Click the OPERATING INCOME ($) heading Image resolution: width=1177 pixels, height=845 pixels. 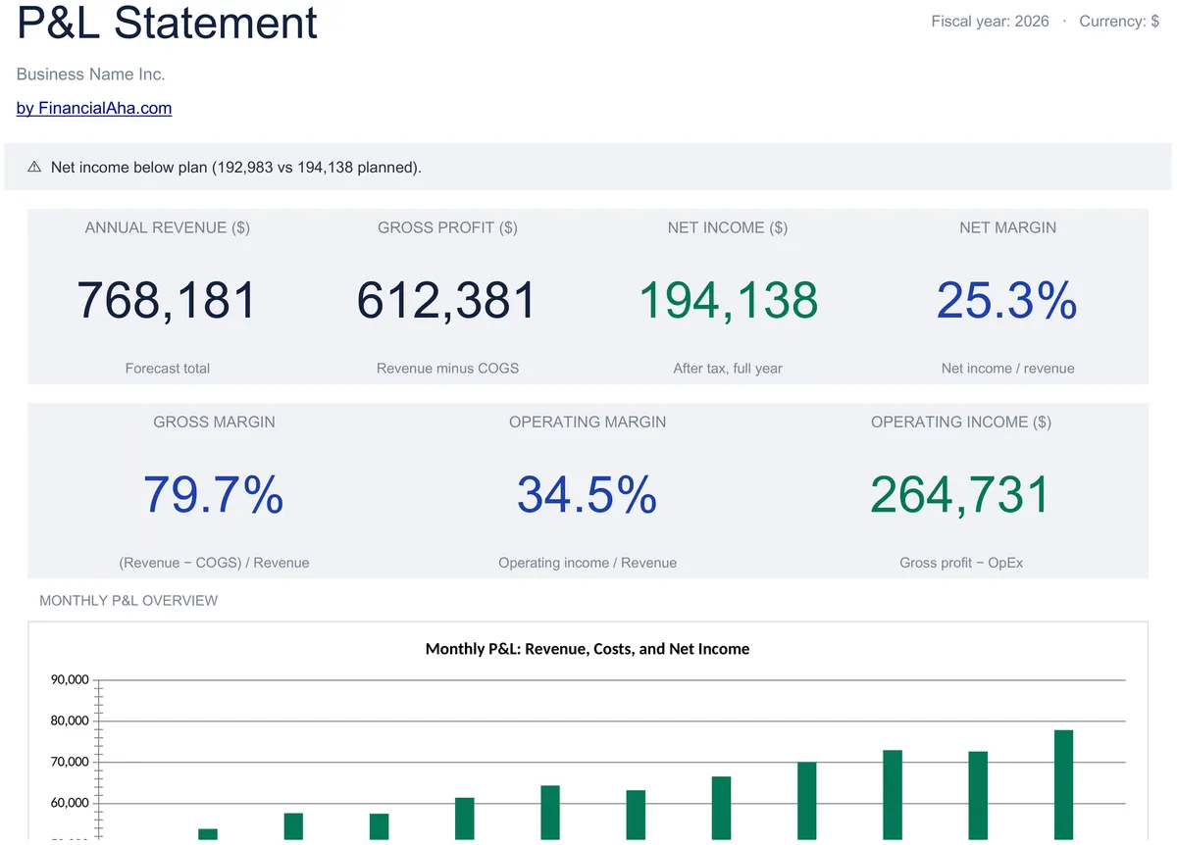pyautogui.click(x=961, y=422)
